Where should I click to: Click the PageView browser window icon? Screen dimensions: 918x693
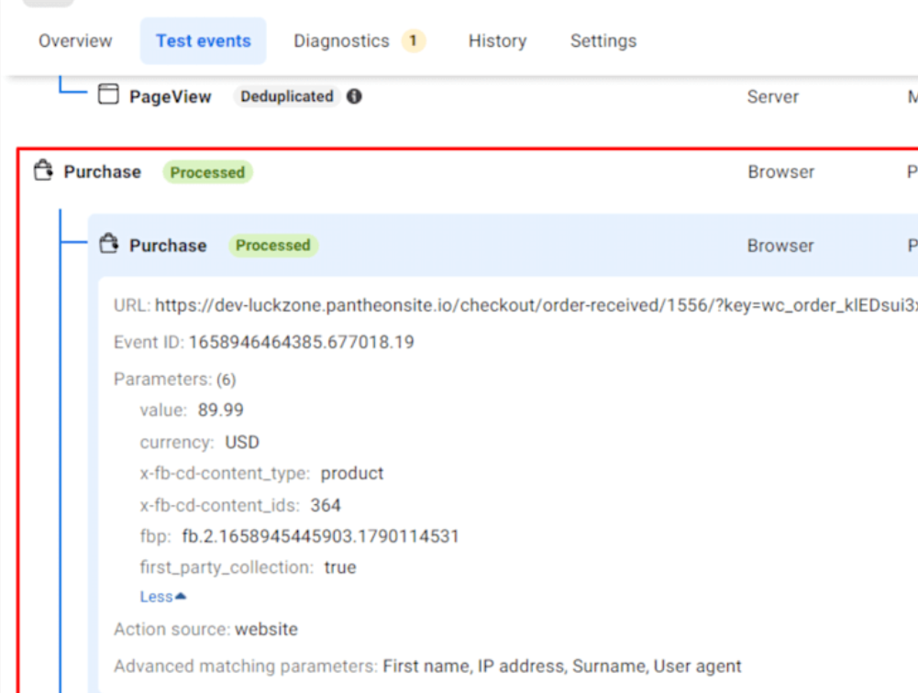click(108, 95)
